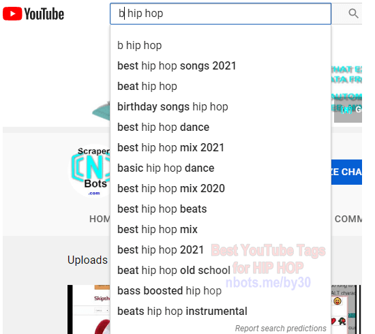Select 'beats hip hop instrumental' suggestion
The width and height of the screenshot is (375, 334).
(220, 312)
